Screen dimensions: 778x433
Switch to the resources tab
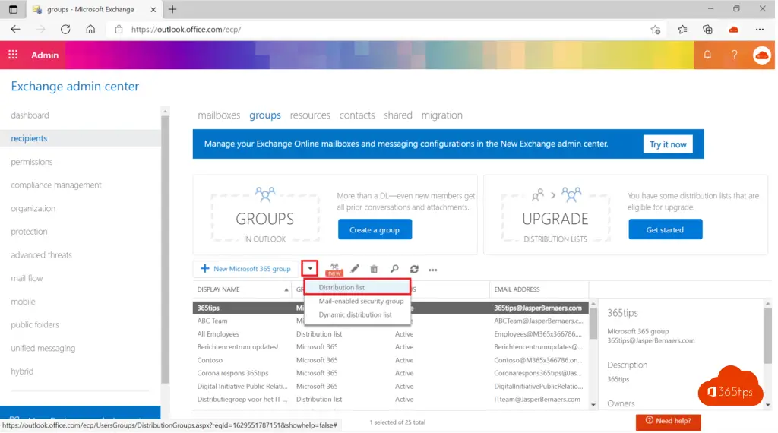click(311, 115)
